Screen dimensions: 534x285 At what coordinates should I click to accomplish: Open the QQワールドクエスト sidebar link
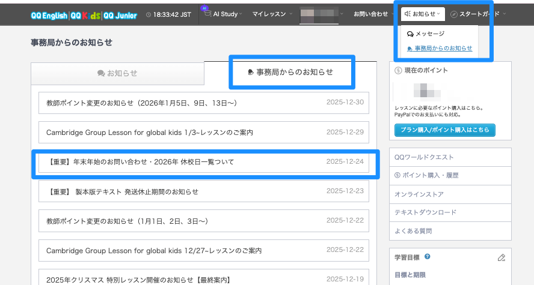[x=424, y=157]
